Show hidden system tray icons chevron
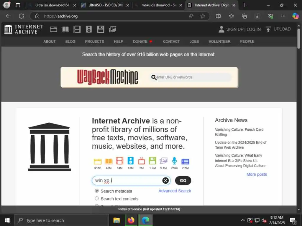Image resolution: width=302 pixels, height=226 pixels. 243,220
